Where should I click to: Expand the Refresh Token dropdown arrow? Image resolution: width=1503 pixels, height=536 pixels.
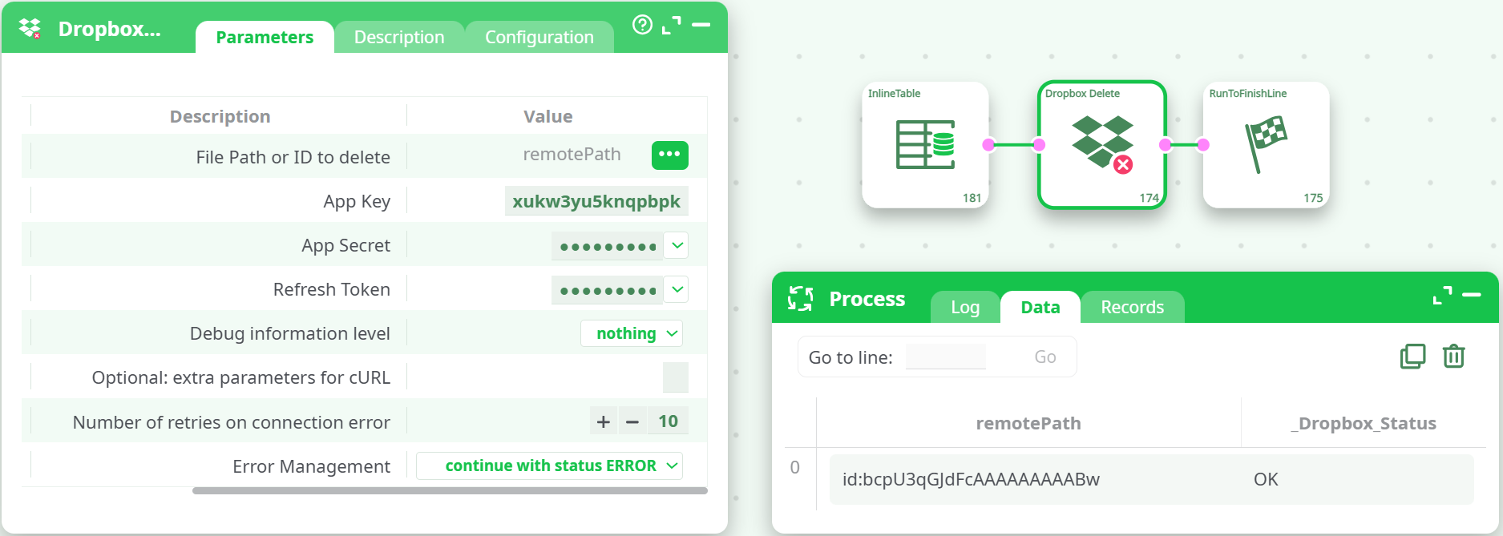pos(677,289)
